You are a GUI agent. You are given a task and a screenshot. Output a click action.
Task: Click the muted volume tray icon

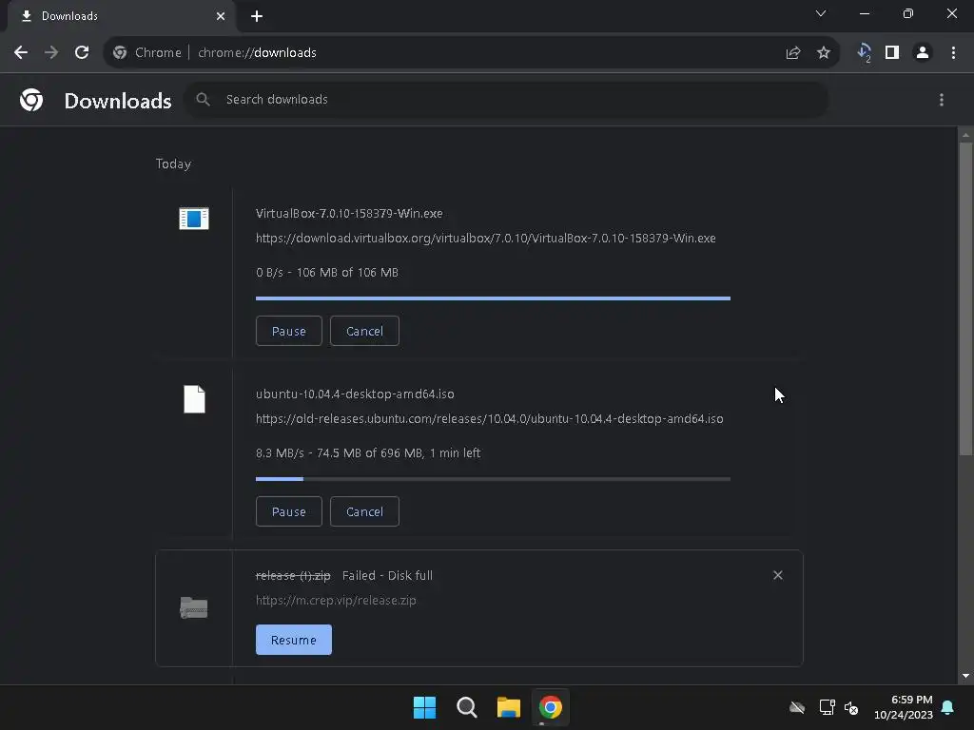coord(851,707)
